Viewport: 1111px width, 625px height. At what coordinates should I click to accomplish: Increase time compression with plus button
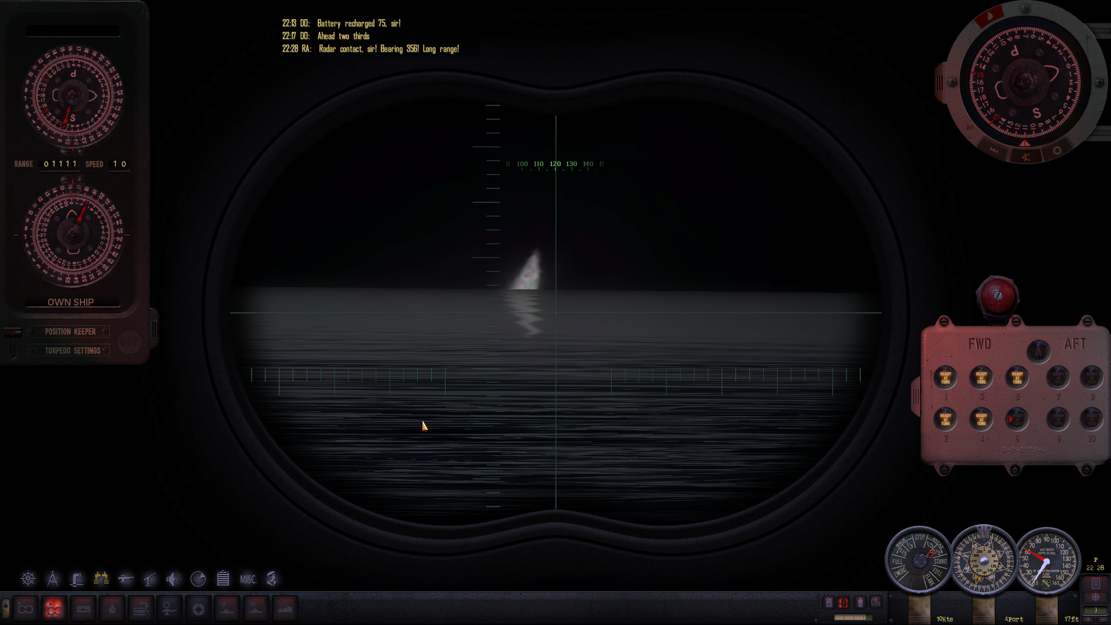coord(1088,619)
